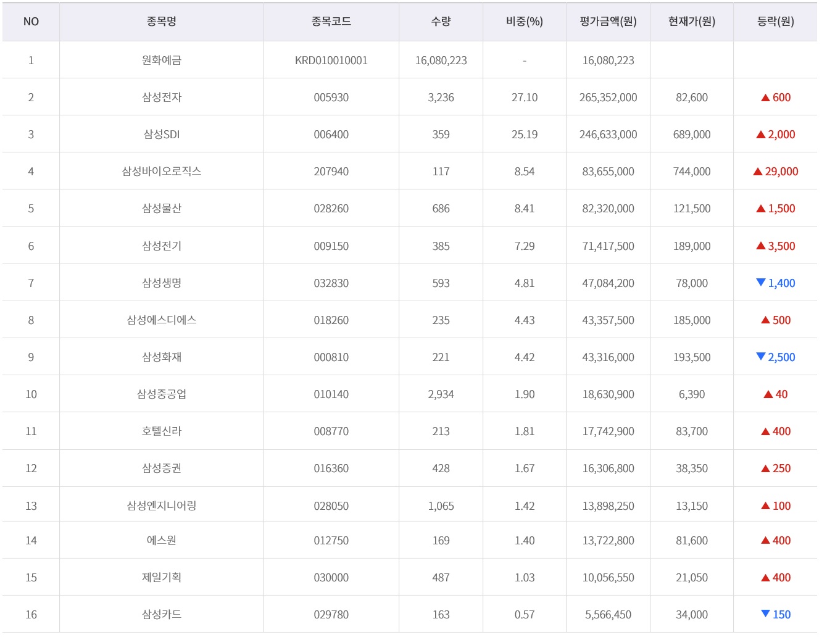Screen dimensions: 835x640
Task: Select the 삼성SDI stock name
Action: tap(161, 134)
